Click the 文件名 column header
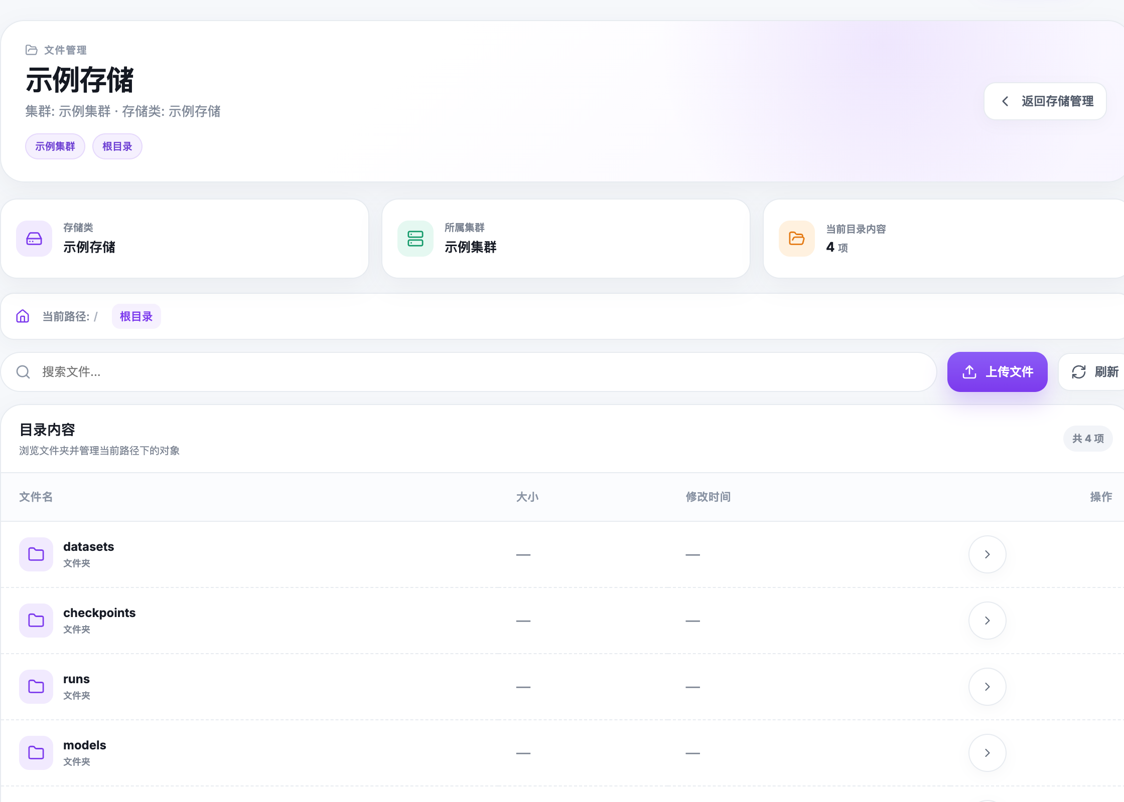1124x802 pixels. point(36,497)
